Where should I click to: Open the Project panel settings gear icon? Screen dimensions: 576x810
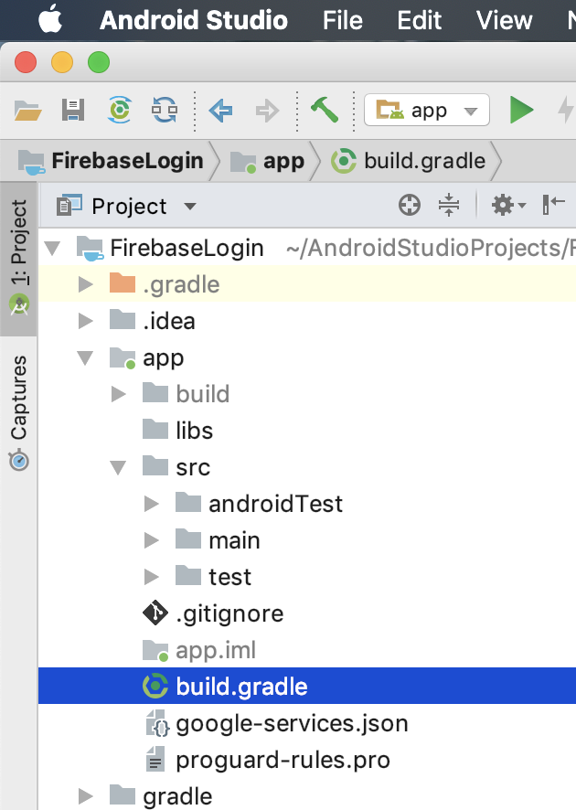pos(504,206)
